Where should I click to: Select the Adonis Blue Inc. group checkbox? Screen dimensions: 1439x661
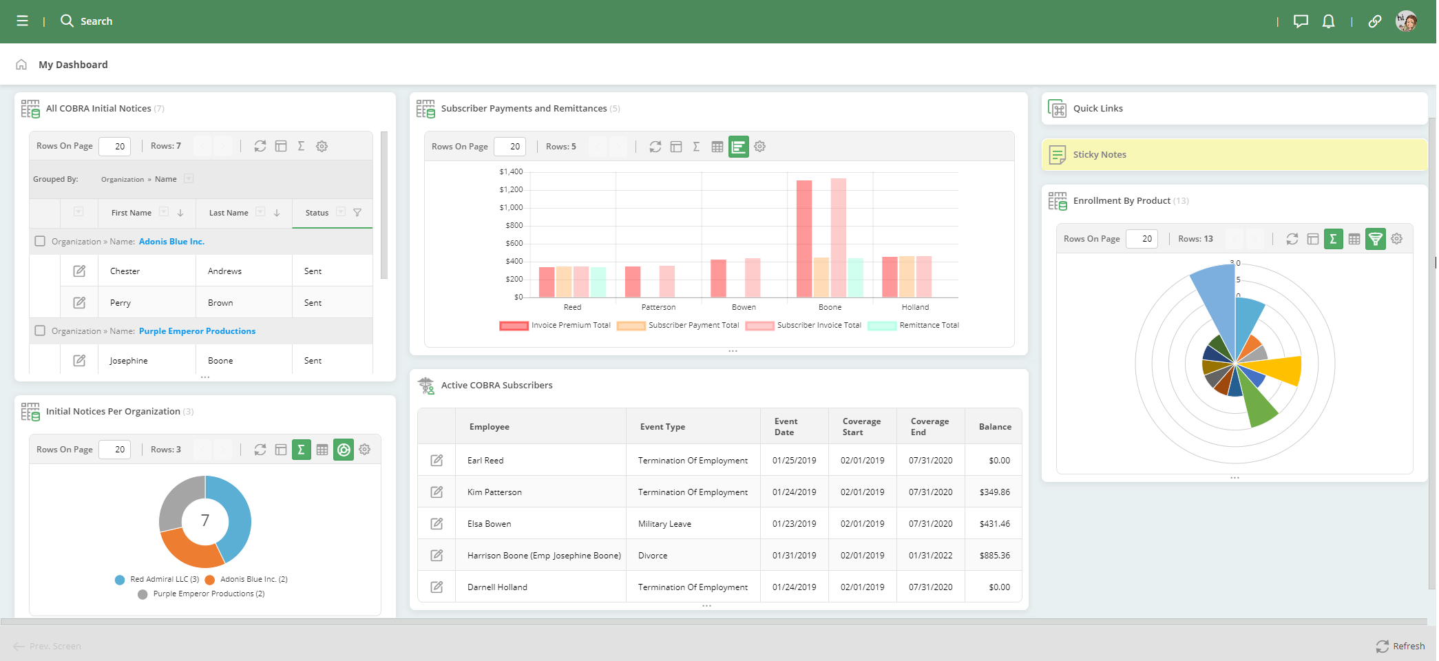pyautogui.click(x=40, y=241)
